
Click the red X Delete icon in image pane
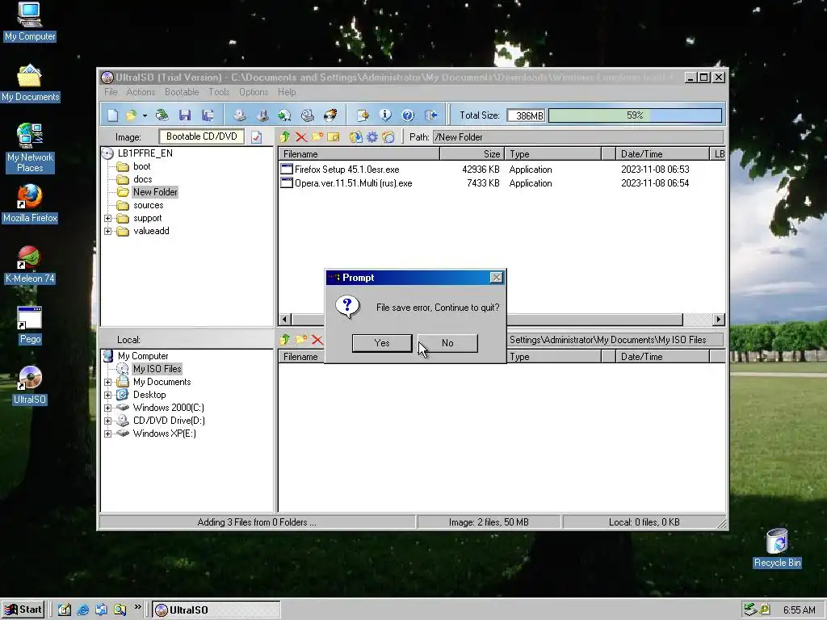(x=301, y=137)
